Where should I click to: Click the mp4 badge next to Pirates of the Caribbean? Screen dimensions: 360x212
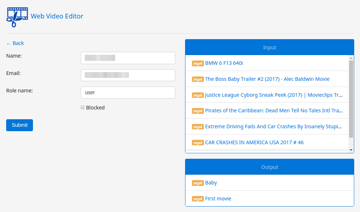tap(198, 111)
